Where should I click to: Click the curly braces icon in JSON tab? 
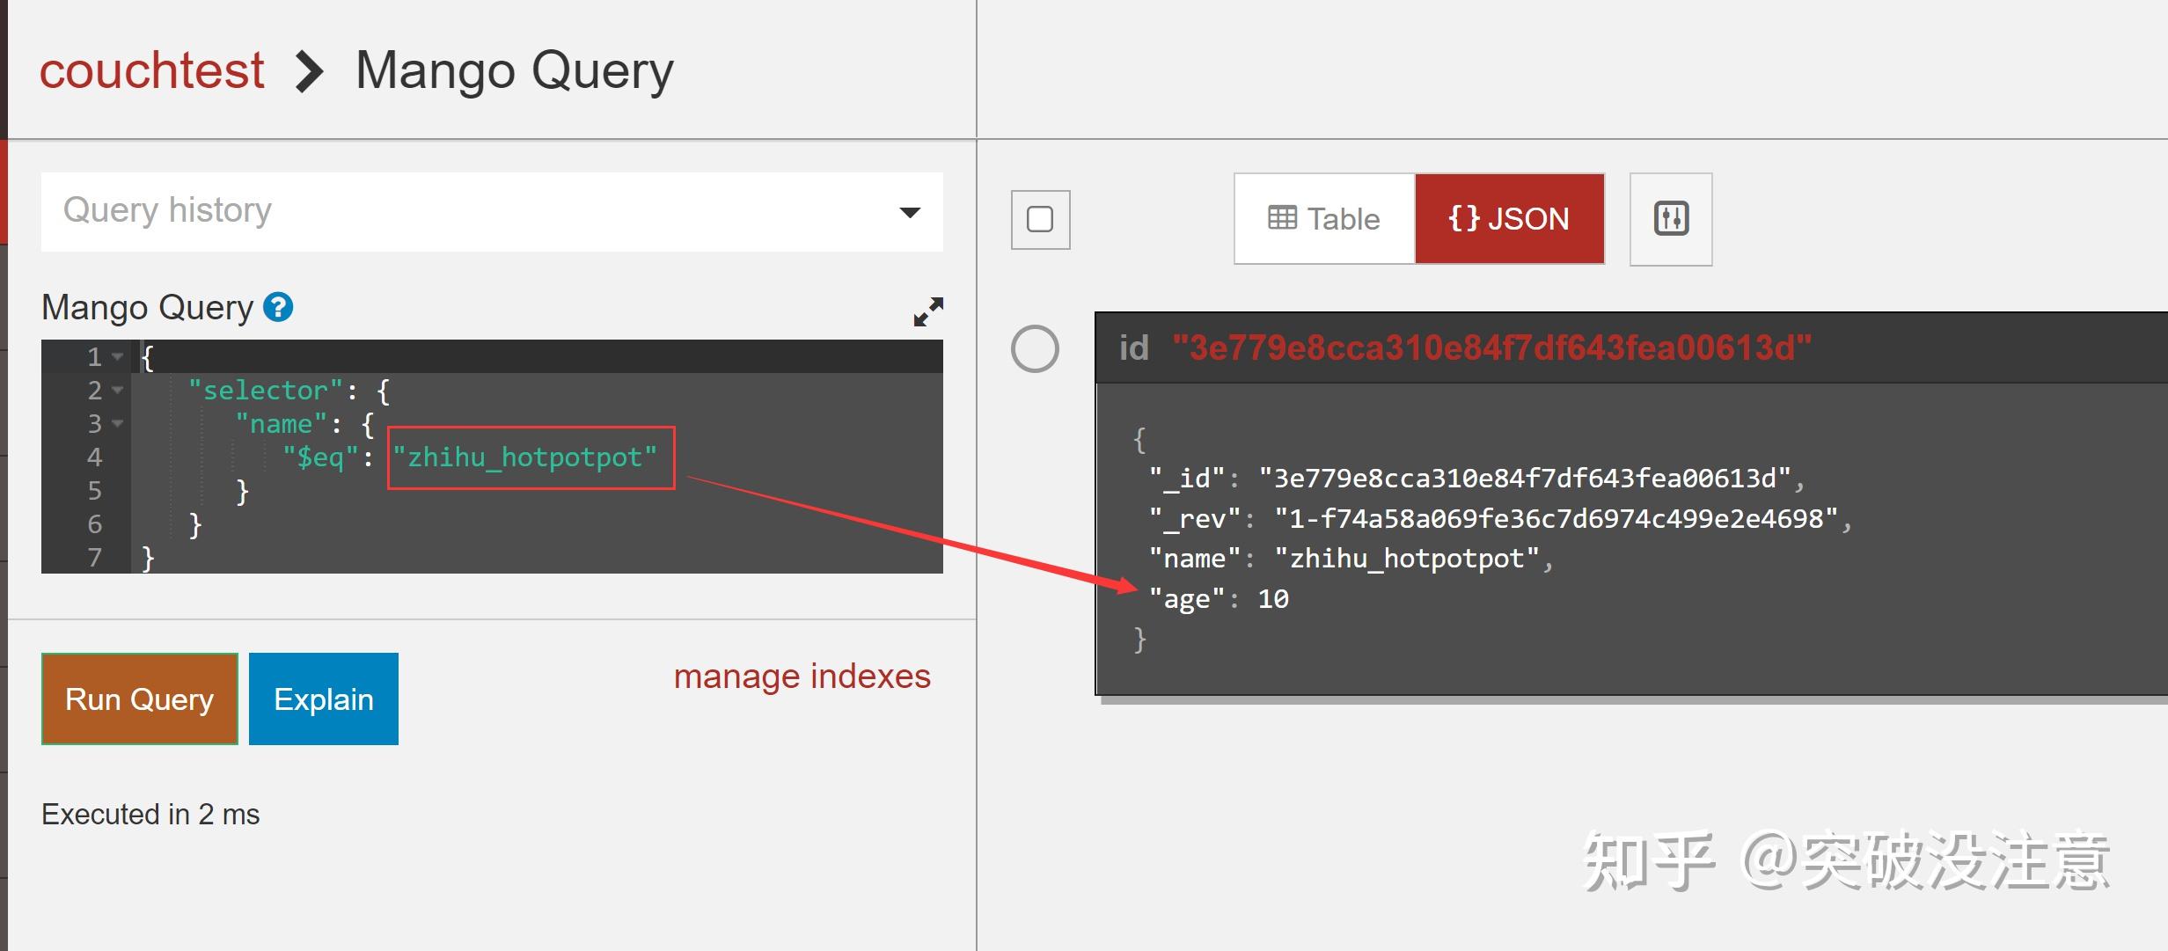coord(1464,218)
